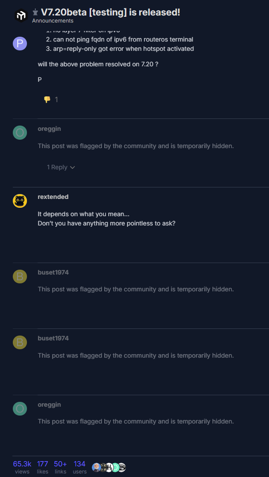Click the last oreggin avatar at the bottom

pos(20,408)
